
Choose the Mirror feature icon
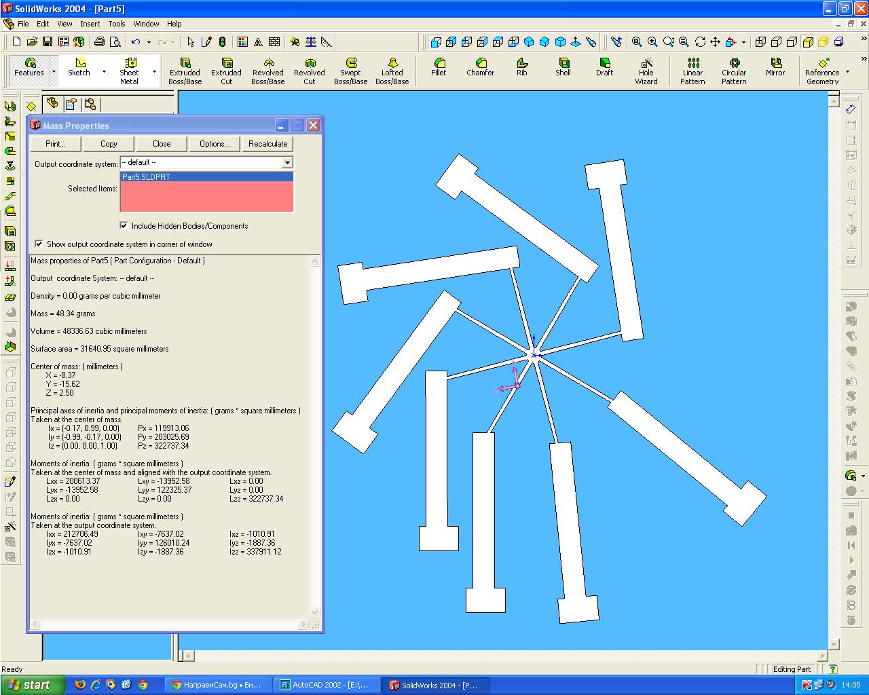[775, 67]
